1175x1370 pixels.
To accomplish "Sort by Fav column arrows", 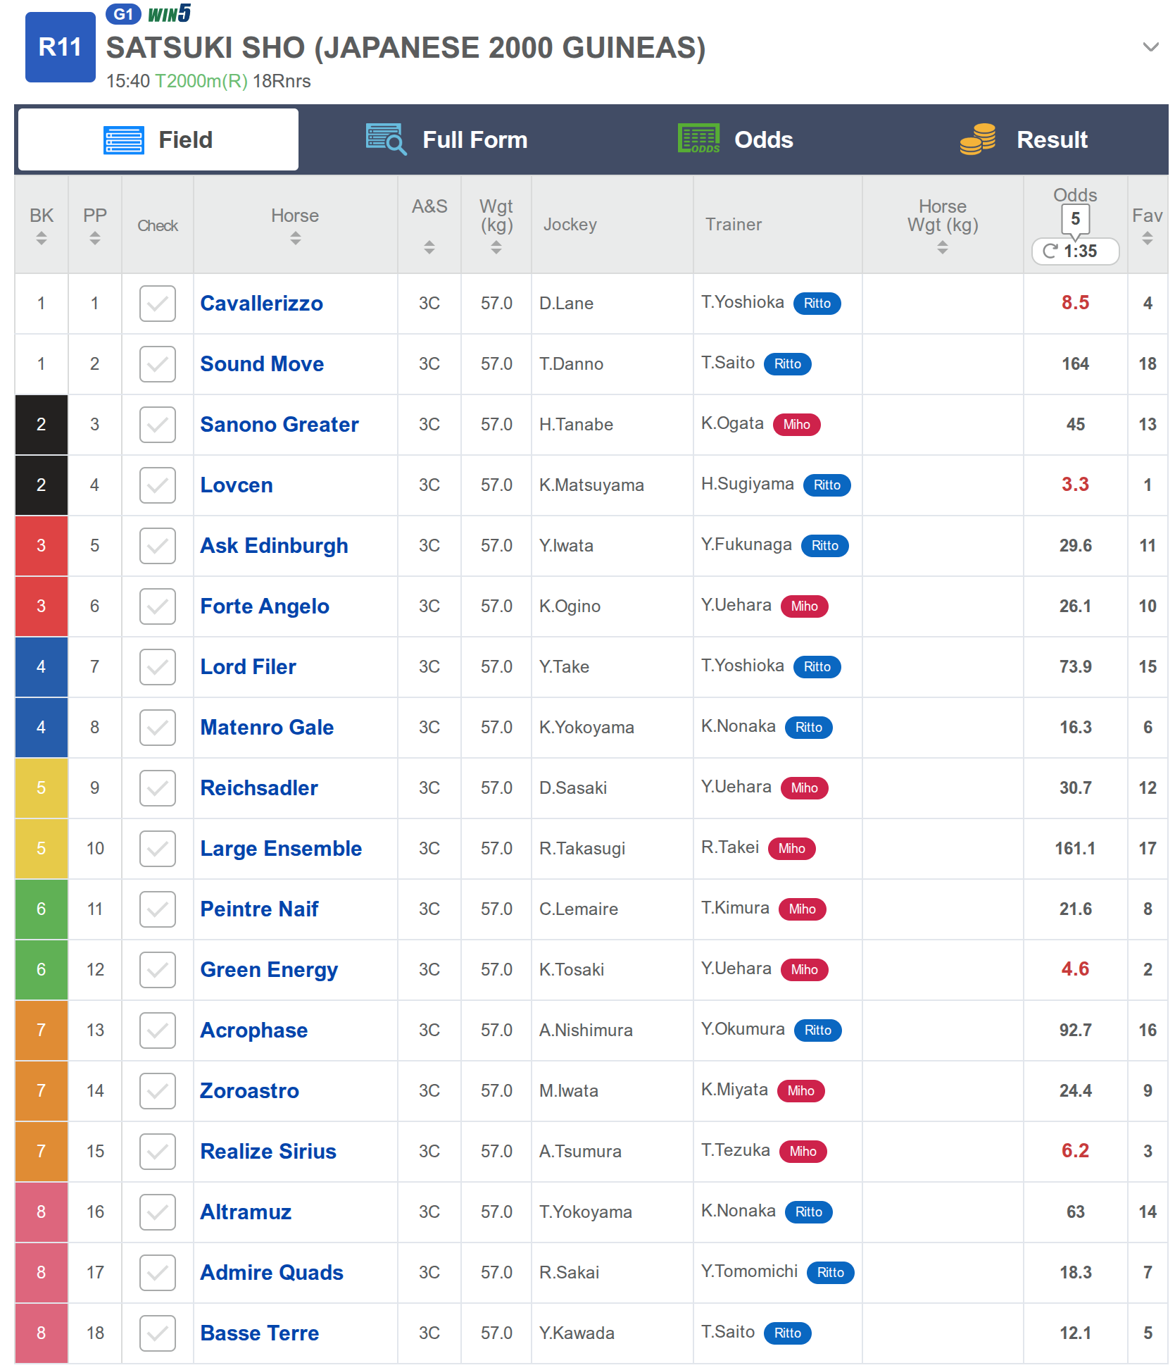I will tap(1148, 238).
